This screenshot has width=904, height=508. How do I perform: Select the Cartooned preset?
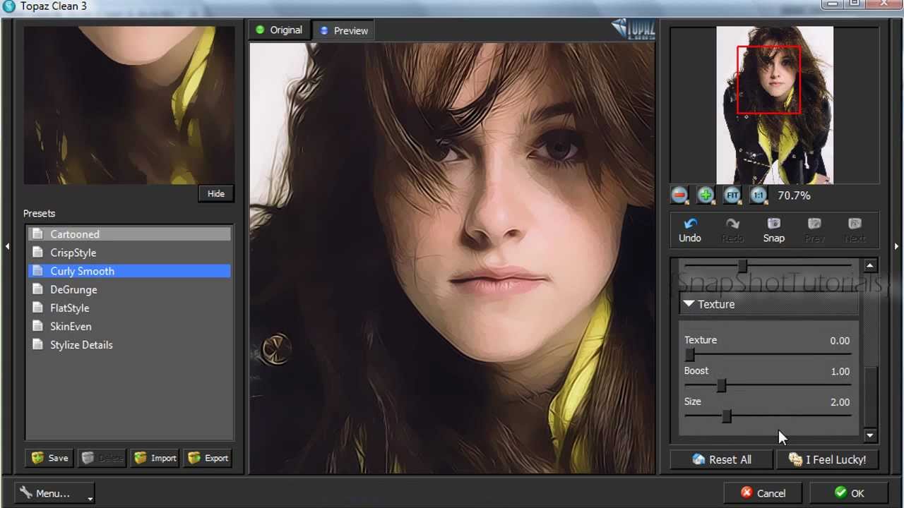tap(75, 234)
